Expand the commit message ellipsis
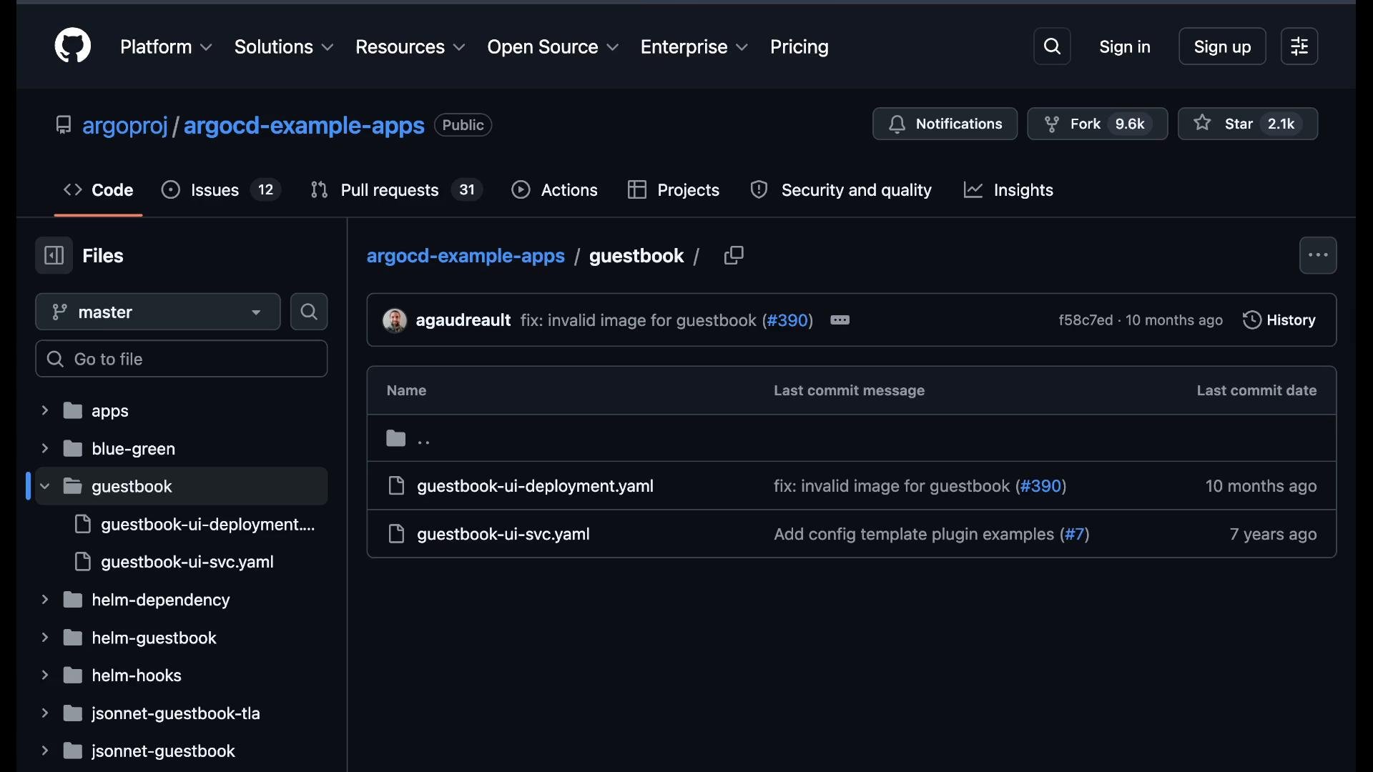The width and height of the screenshot is (1373, 772). pyautogui.click(x=840, y=320)
